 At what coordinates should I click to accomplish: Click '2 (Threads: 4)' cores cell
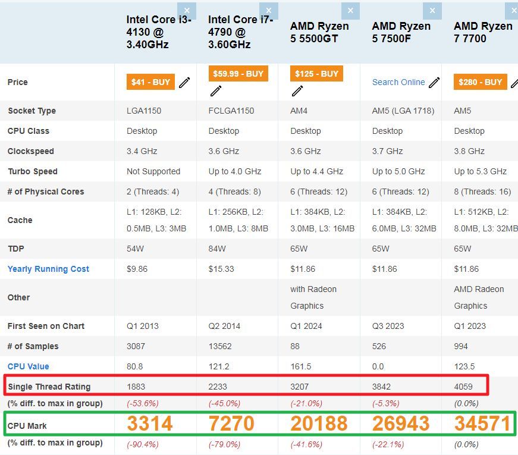[x=153, y=192]
